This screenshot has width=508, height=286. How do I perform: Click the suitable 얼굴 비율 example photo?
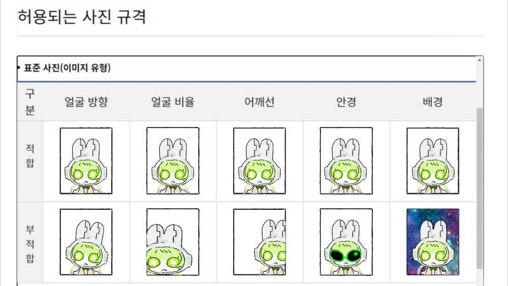[173, 161]
